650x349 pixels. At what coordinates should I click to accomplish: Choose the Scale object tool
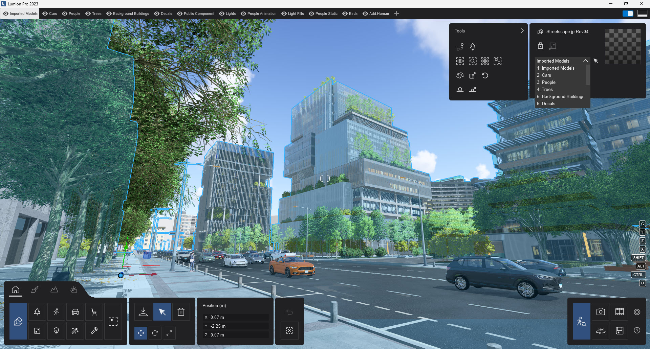click(169, 333)
